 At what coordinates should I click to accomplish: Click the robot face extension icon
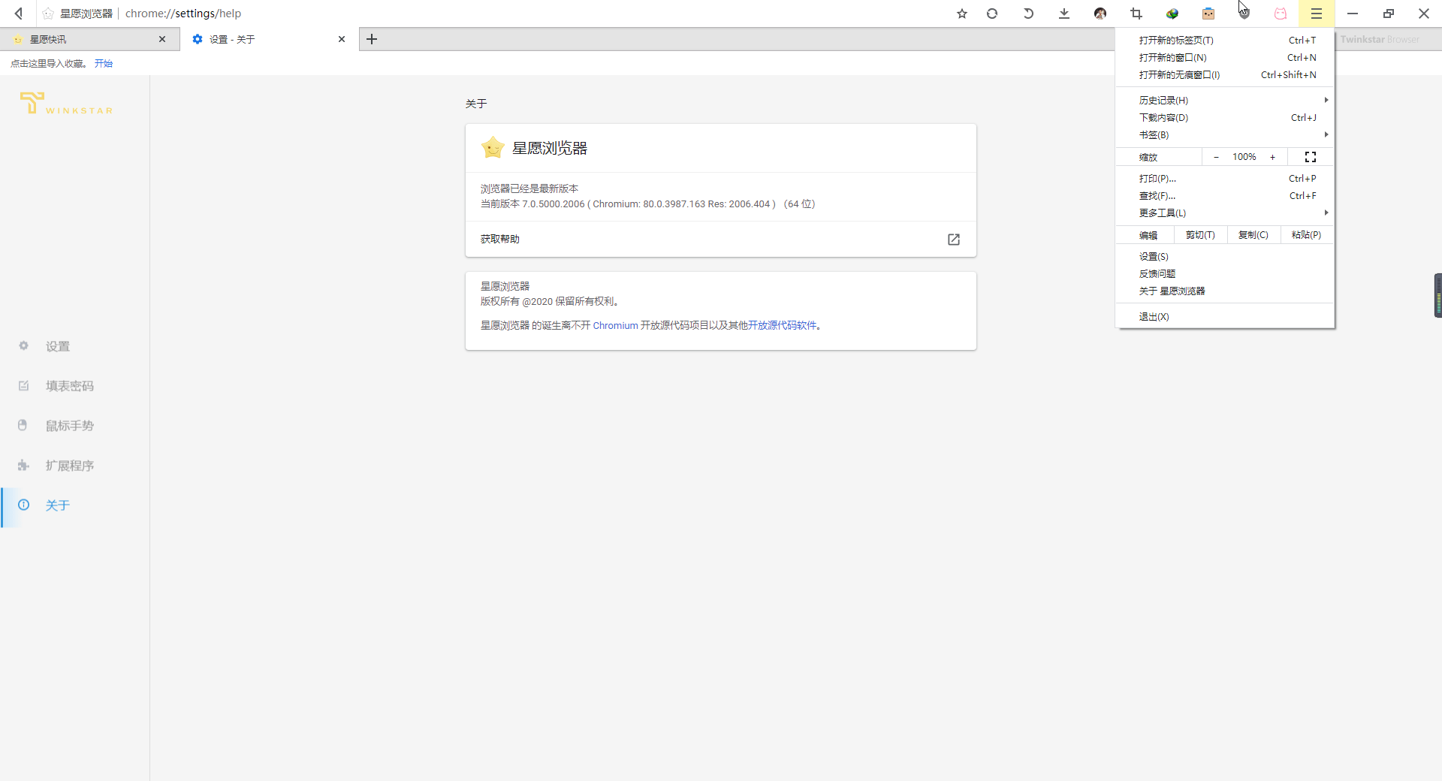coord(1208,13)
